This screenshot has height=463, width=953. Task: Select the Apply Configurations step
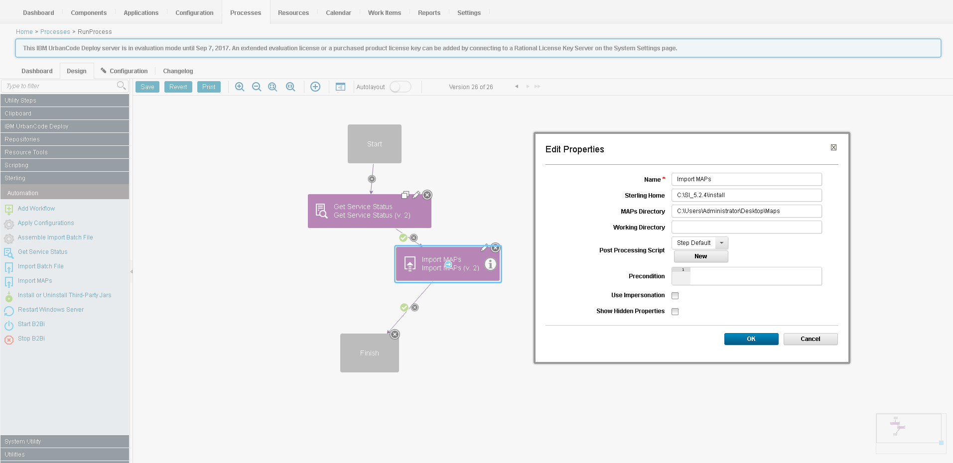[x=45, y=223]
